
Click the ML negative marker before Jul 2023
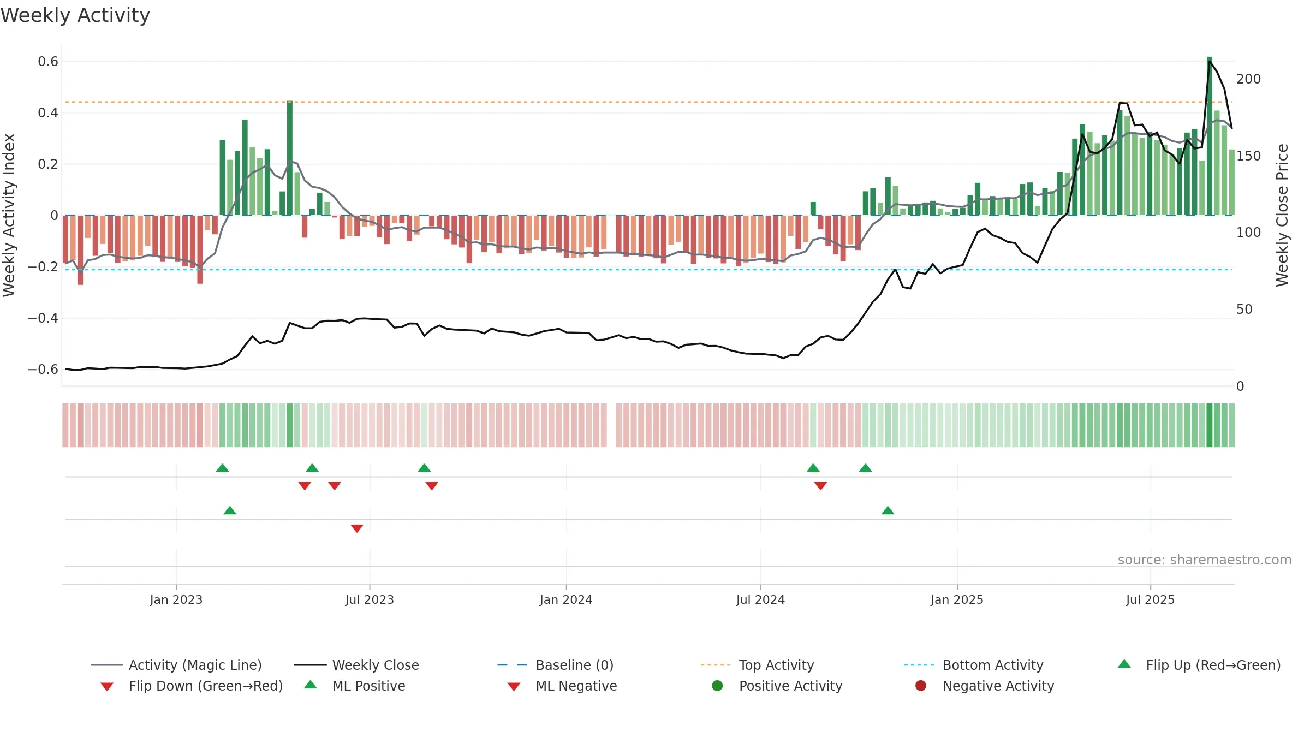coord(357,528)
